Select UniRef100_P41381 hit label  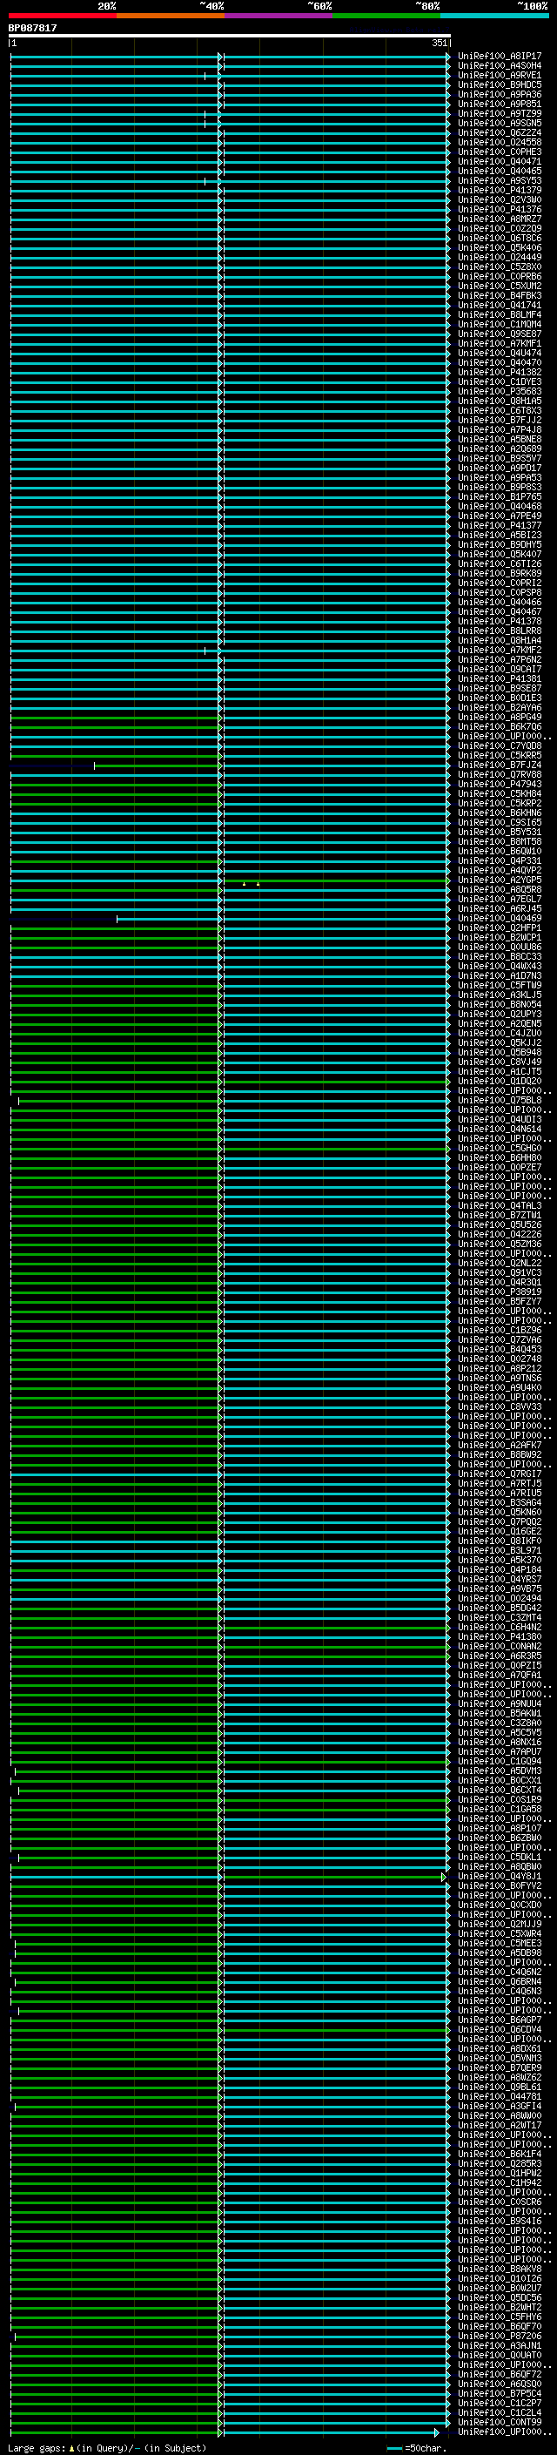coord(499,678)
